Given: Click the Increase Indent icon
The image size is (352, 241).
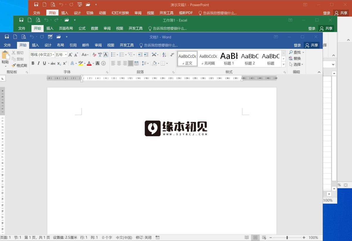Looking at the screenshot, I should [x=146, y=55].
